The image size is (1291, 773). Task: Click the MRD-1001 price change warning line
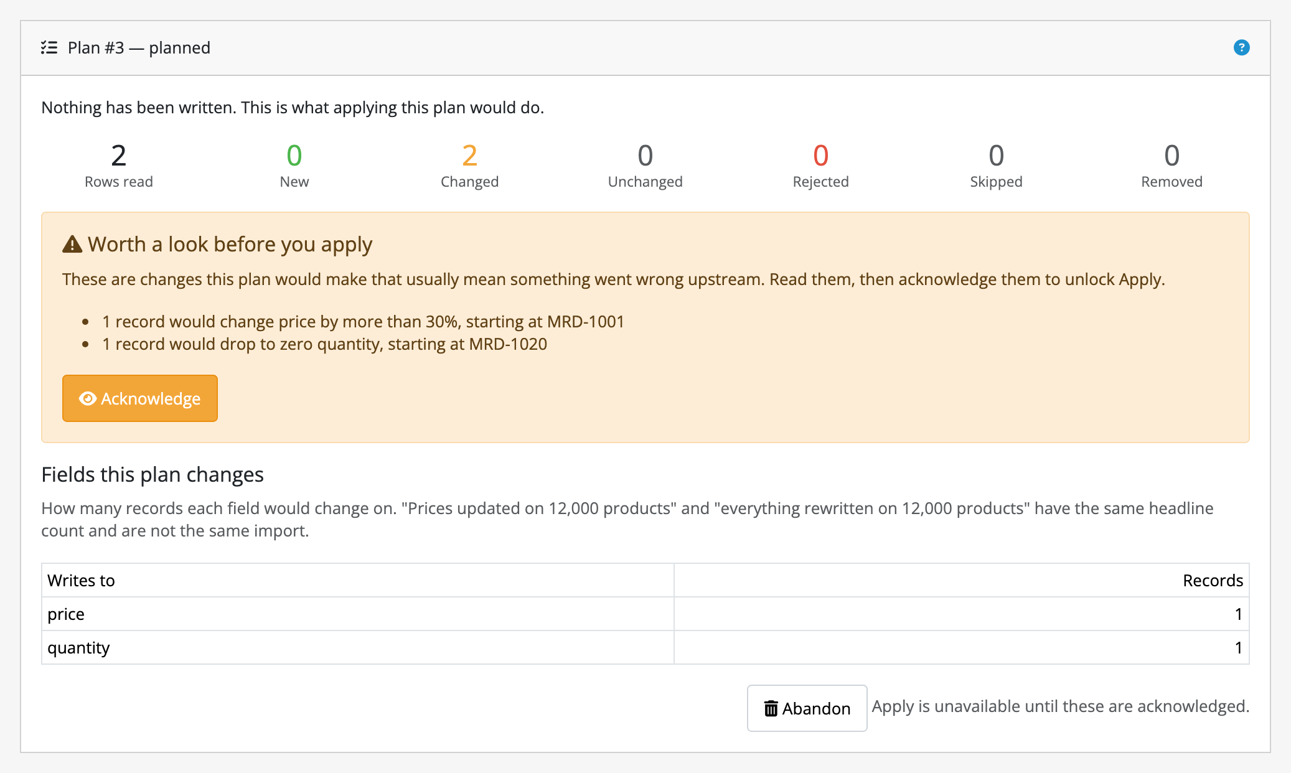click(x=363, y=322)
